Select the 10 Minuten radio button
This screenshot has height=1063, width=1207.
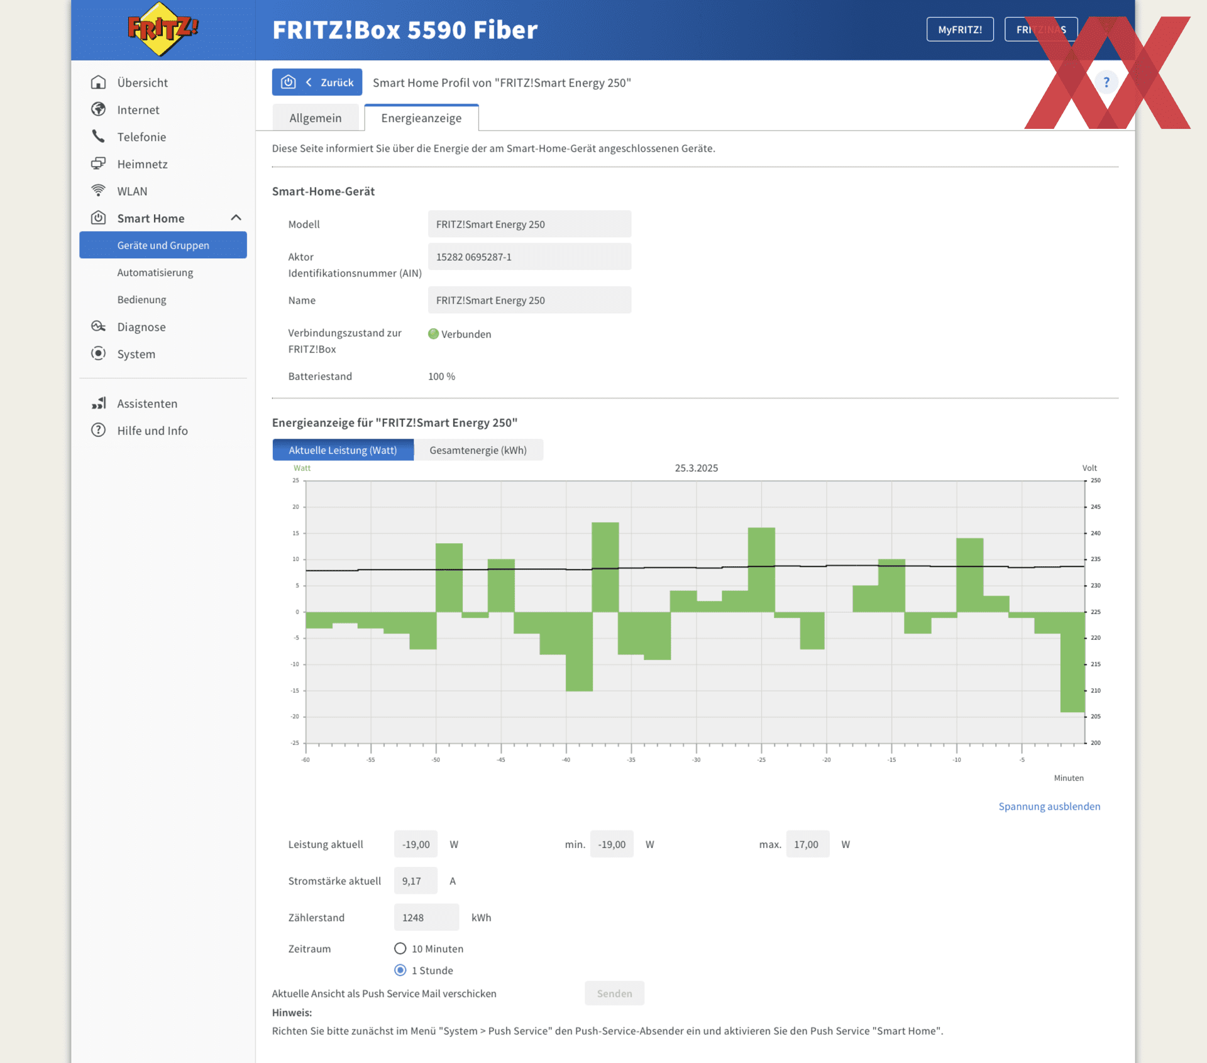pos(400,948)
